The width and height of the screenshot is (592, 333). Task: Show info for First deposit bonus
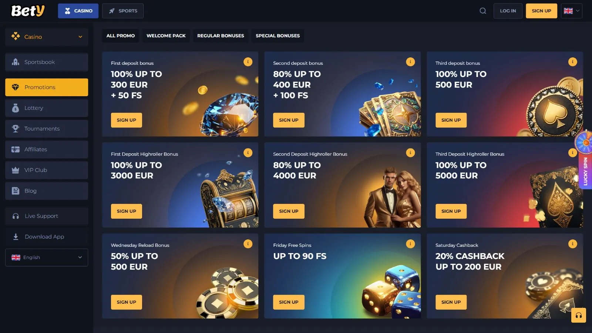(248, 62)
